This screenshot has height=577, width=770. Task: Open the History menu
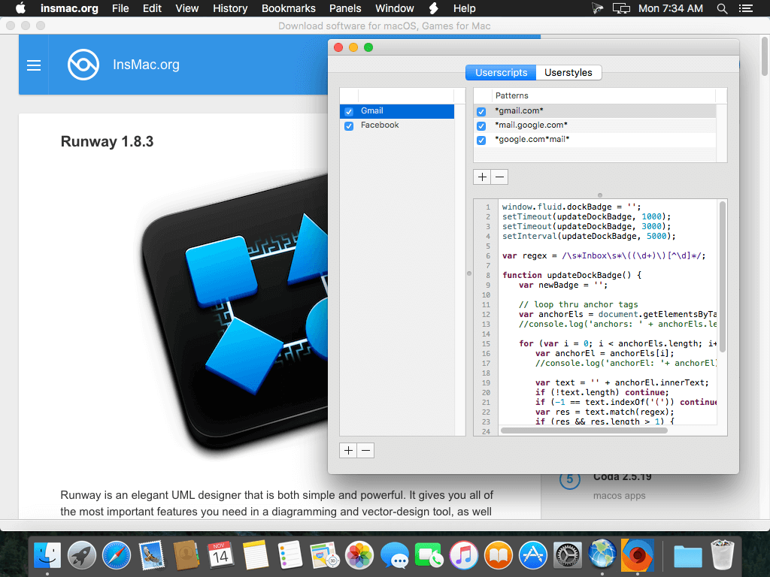coord(230,8)
